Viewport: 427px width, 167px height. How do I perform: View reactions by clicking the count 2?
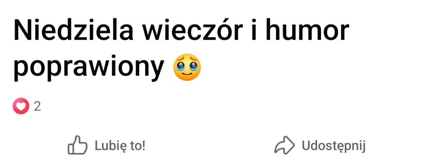pyautogui.click(x=37, y=106)
